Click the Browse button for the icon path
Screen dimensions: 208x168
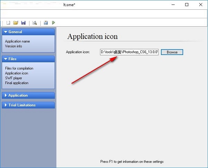pos(172,52)
